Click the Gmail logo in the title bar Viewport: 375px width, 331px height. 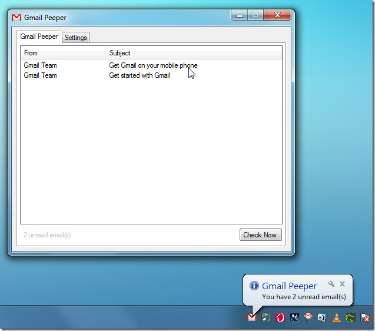click(x=16, y=18)
